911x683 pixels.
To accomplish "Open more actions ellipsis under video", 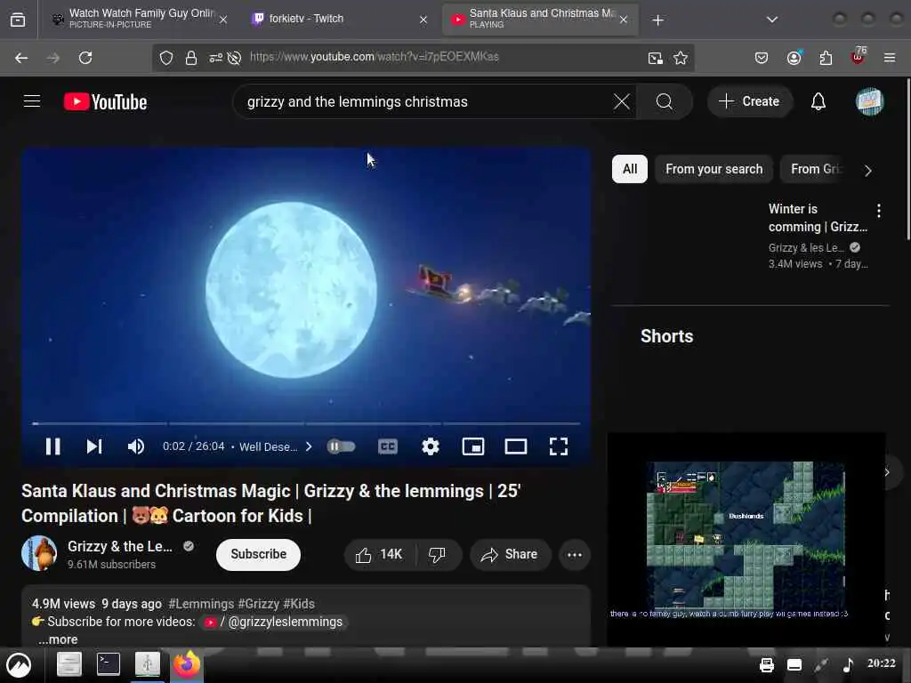I will [x=575, y=555].
